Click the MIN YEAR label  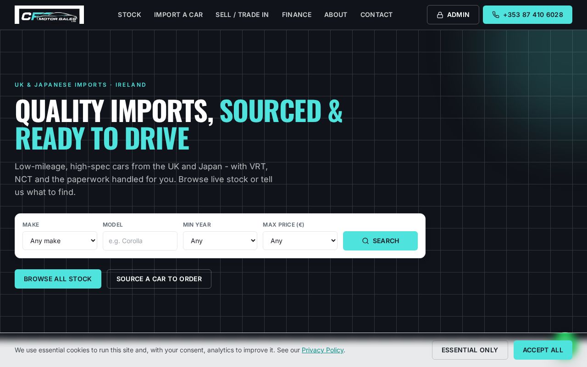pos(197,225)
